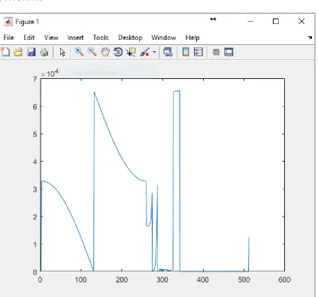
Task: Open the brush color dropdown arrow
Action: (154, 52)
